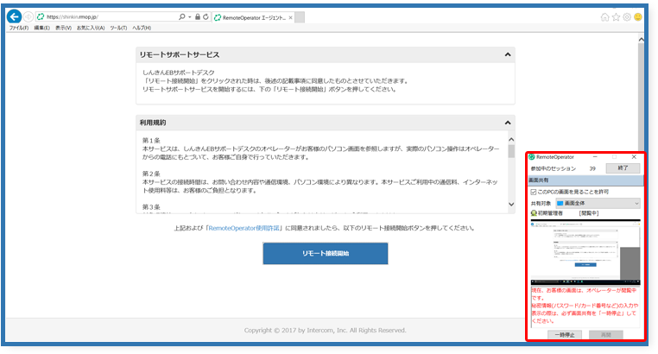Click the 再開 button
This screenshot has height=354, width=658.
[x=606, y=335]
